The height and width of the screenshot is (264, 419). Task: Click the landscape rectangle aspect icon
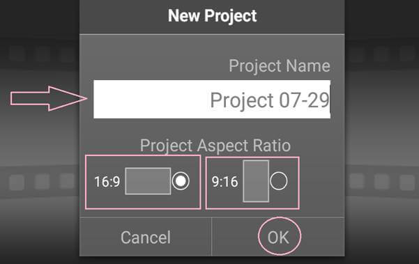(x=148, y=181)
